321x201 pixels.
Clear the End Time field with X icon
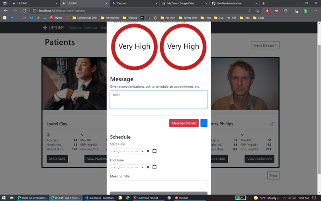pyautogui.click(x=148, y=167)
